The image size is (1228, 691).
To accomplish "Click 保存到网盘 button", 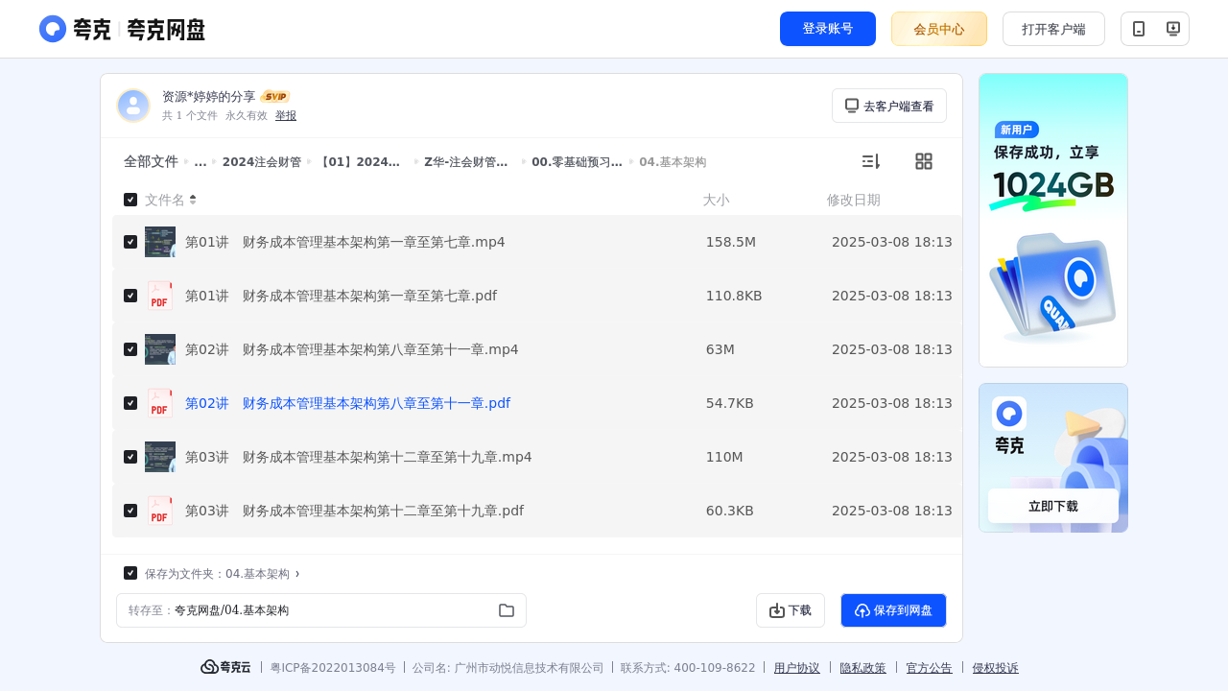I will pos(893,610).
